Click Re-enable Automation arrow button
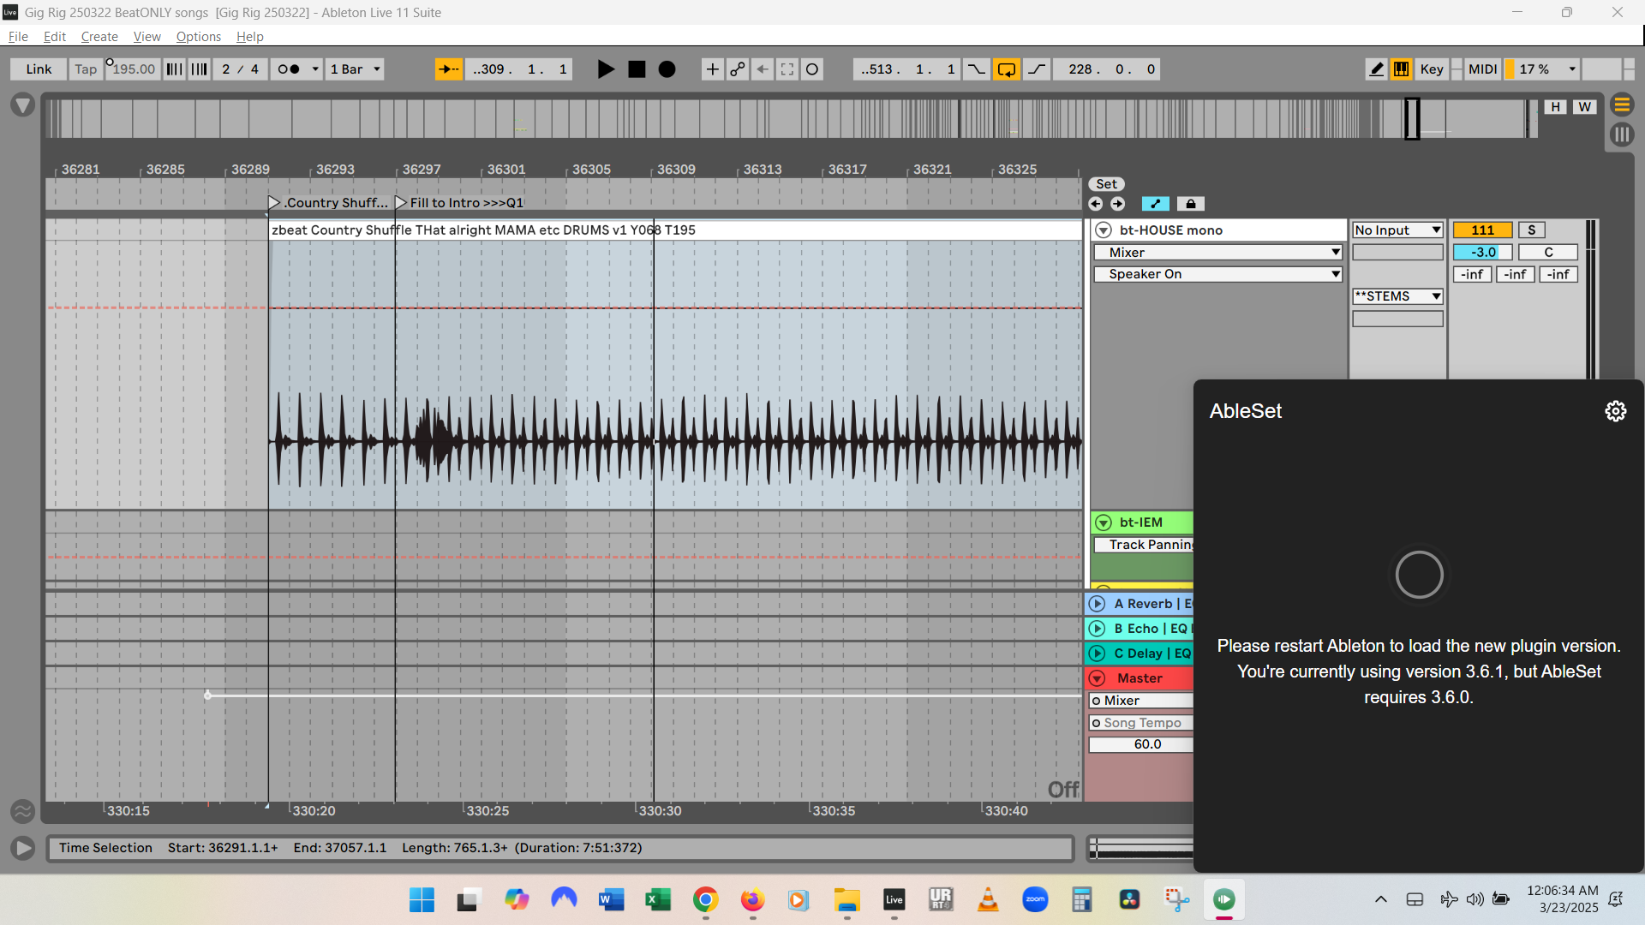 (762, 69)
